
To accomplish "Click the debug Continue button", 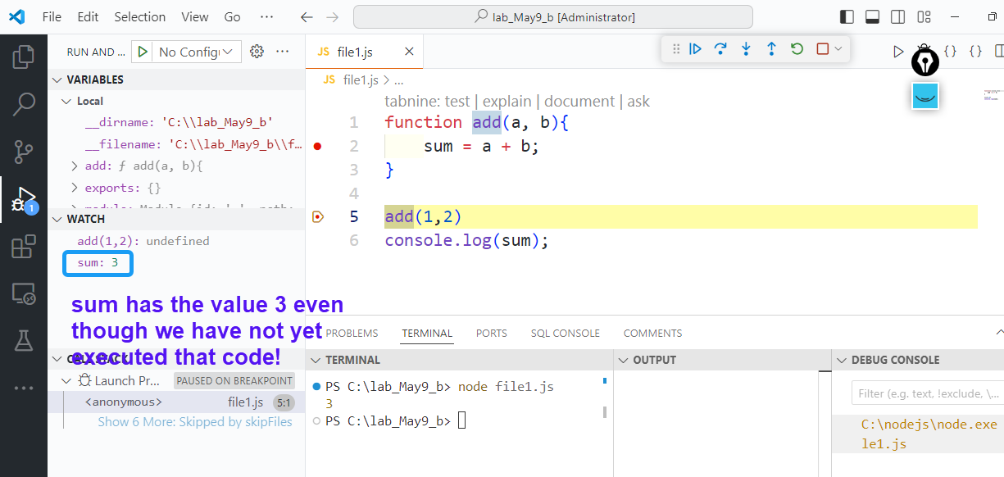I will coord(695,49).
